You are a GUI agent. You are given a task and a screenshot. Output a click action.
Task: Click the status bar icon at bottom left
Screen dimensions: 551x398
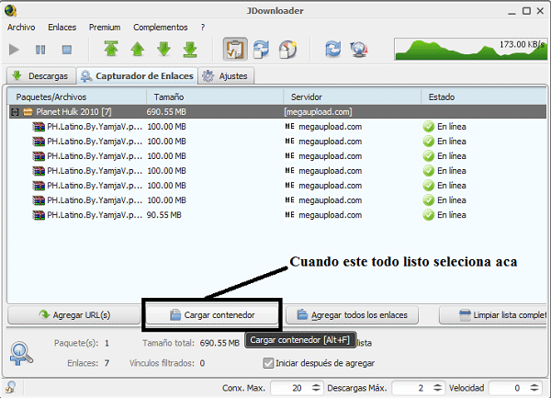pyautogui.click(x=10, y=387)
